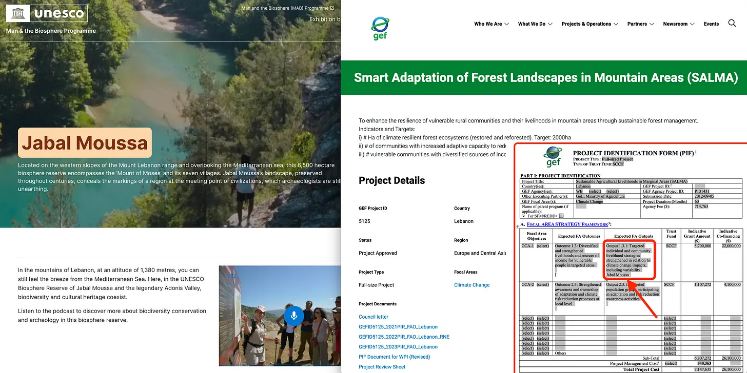Open GEFID5125_2023PIR_FAO_Lebanon document
747x373 pixels.
(x=398, y=347)
